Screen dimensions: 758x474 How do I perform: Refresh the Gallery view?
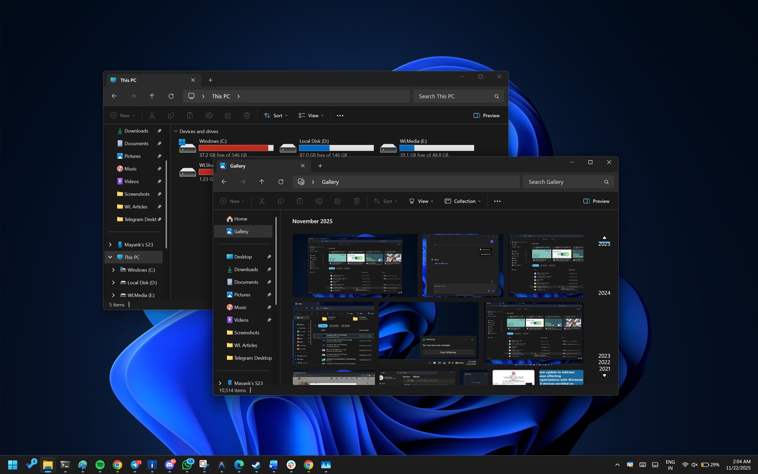tap(281, 182)
